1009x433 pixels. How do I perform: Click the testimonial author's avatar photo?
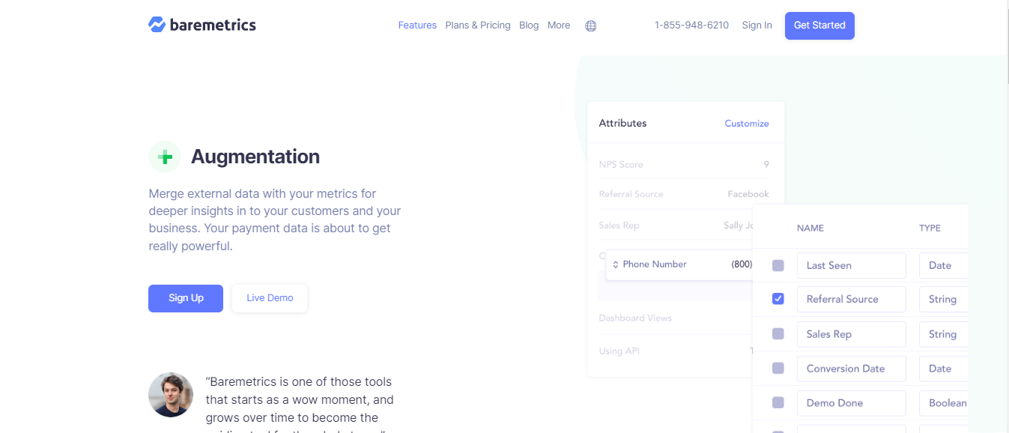pos(171,395)
